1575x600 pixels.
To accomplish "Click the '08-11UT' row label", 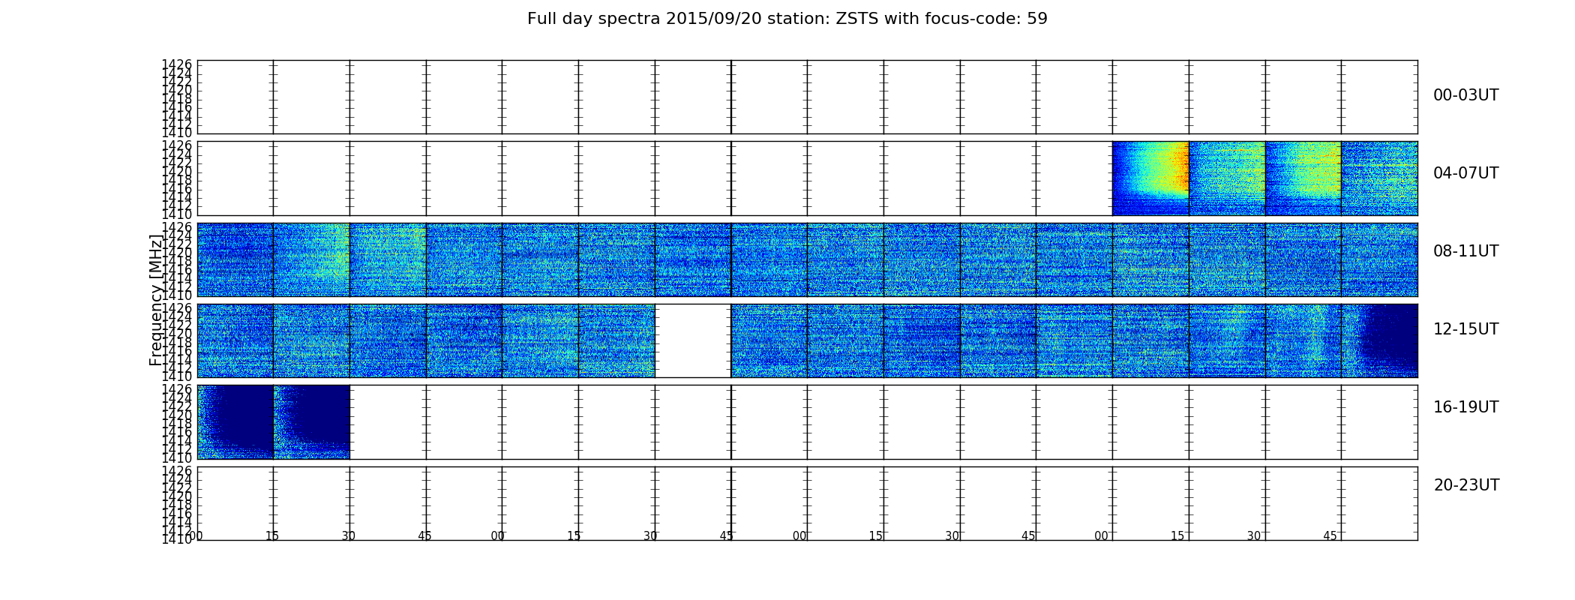I will (x=1466, y=251).
